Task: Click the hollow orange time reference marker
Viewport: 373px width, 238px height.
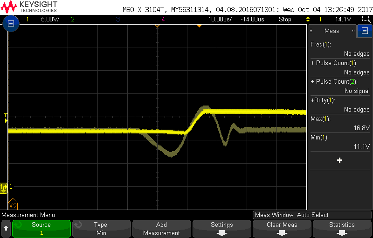Action: [157, 26]
